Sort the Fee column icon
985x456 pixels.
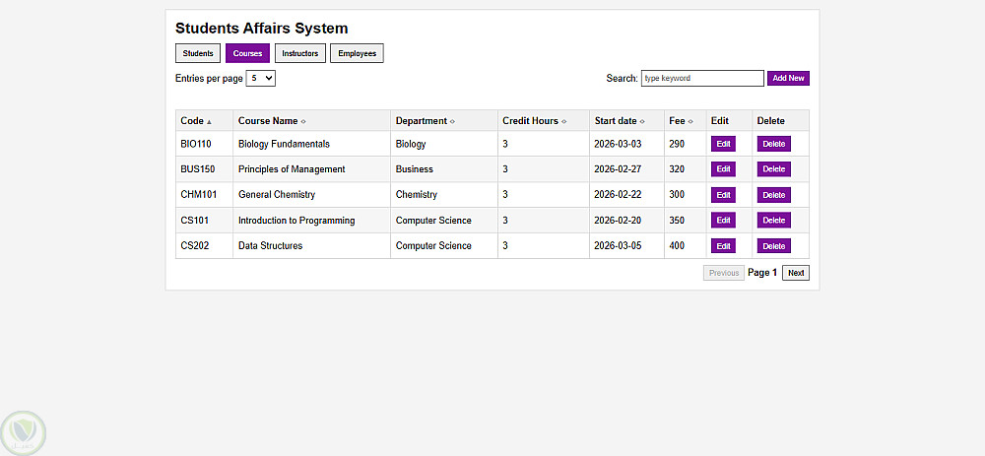(x=690, y=121)
